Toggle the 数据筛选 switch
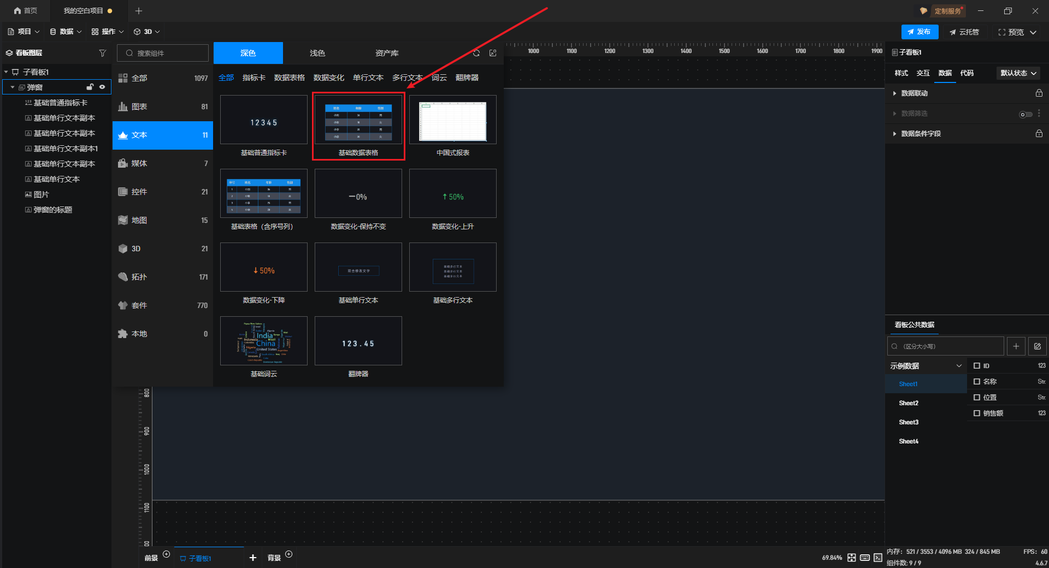 pos(1026,114)
